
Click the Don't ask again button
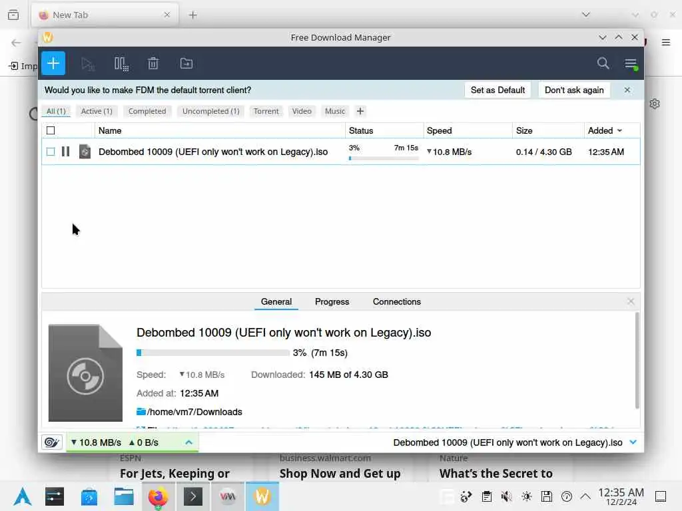pos(574,90)
